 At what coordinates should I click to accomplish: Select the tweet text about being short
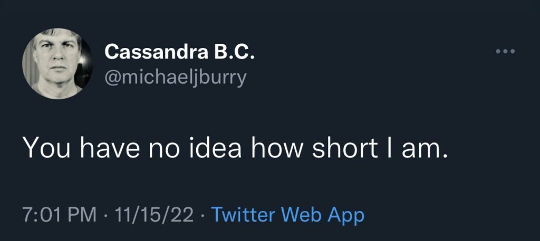click(x=235, y=149)
